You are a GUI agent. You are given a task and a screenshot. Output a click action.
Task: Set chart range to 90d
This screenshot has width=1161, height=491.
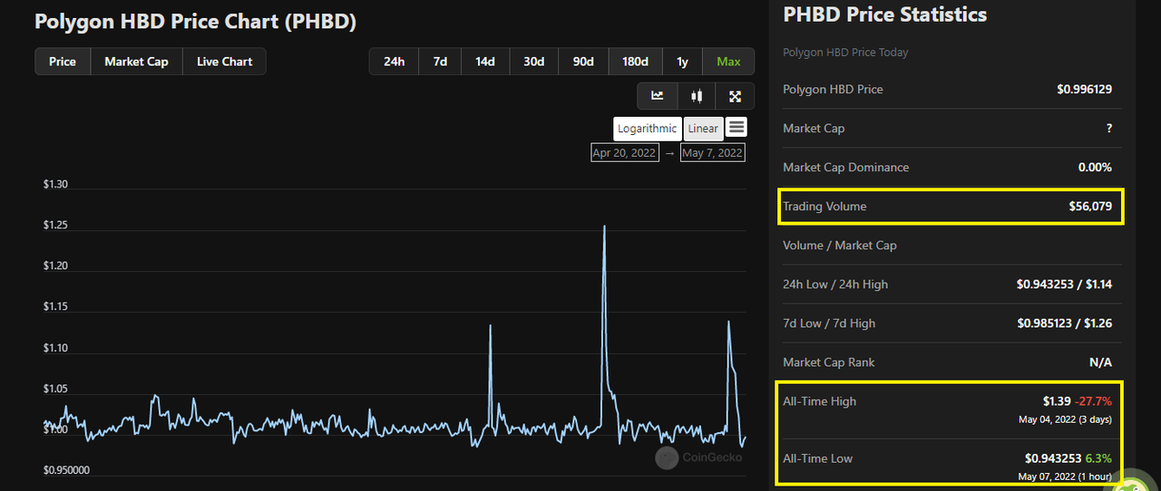click(583, 62)
